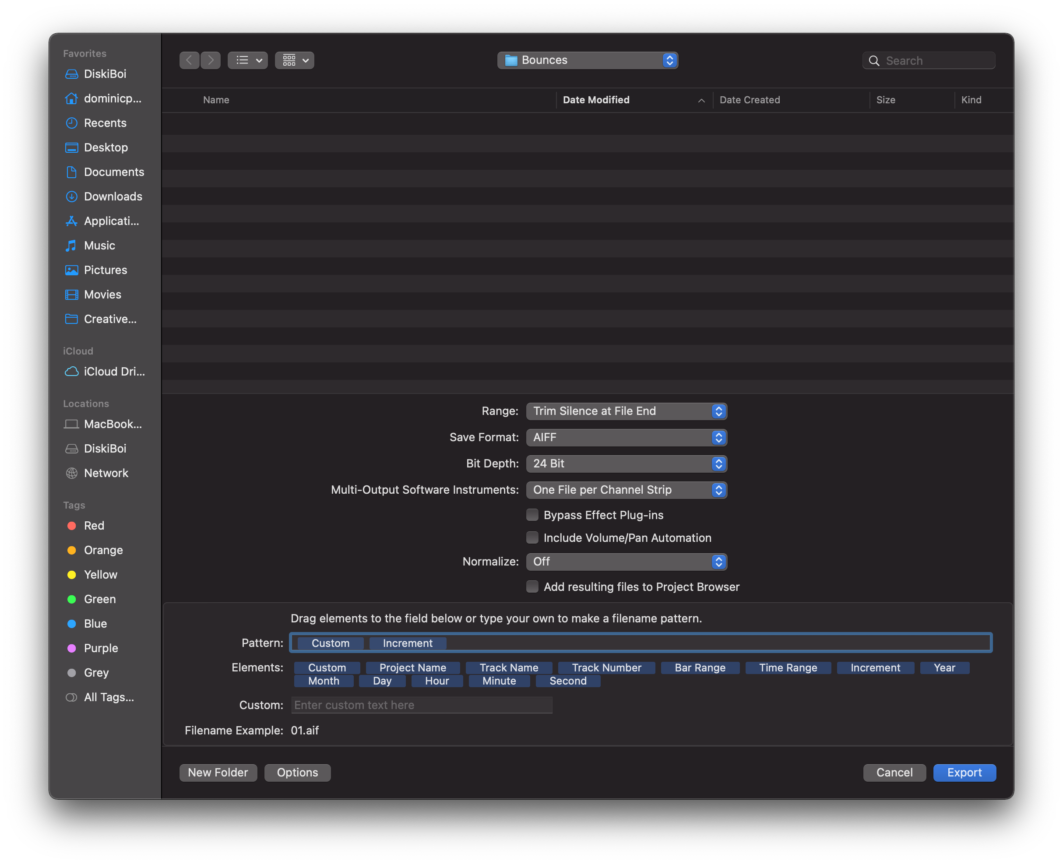Viewport: 1063px width, 864px height.
Task: Enable Bypass Effect Plug-ins checkbox
Action: point(532,515)
